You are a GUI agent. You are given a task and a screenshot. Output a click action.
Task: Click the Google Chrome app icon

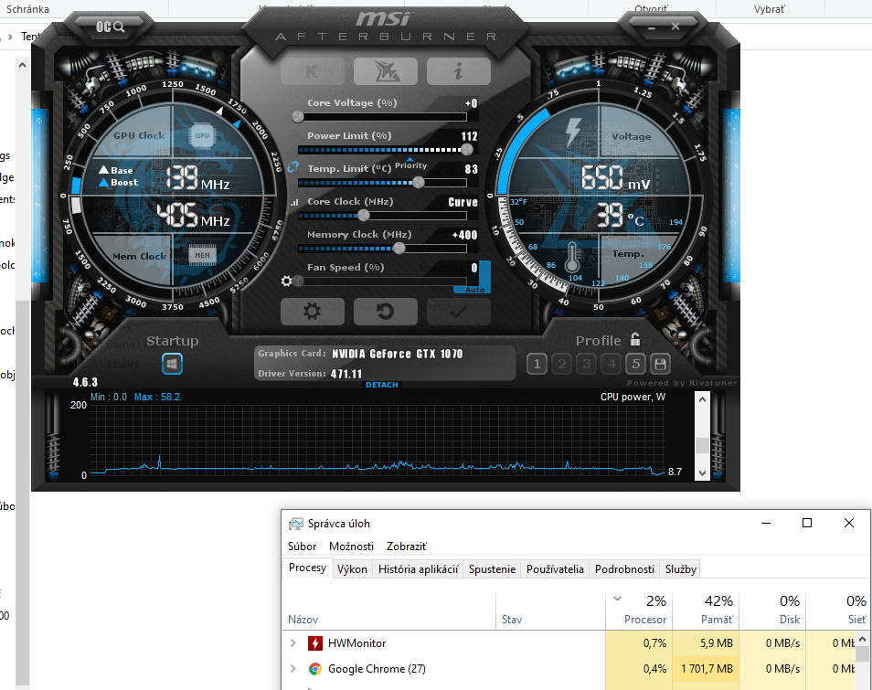tap(315, 669)
